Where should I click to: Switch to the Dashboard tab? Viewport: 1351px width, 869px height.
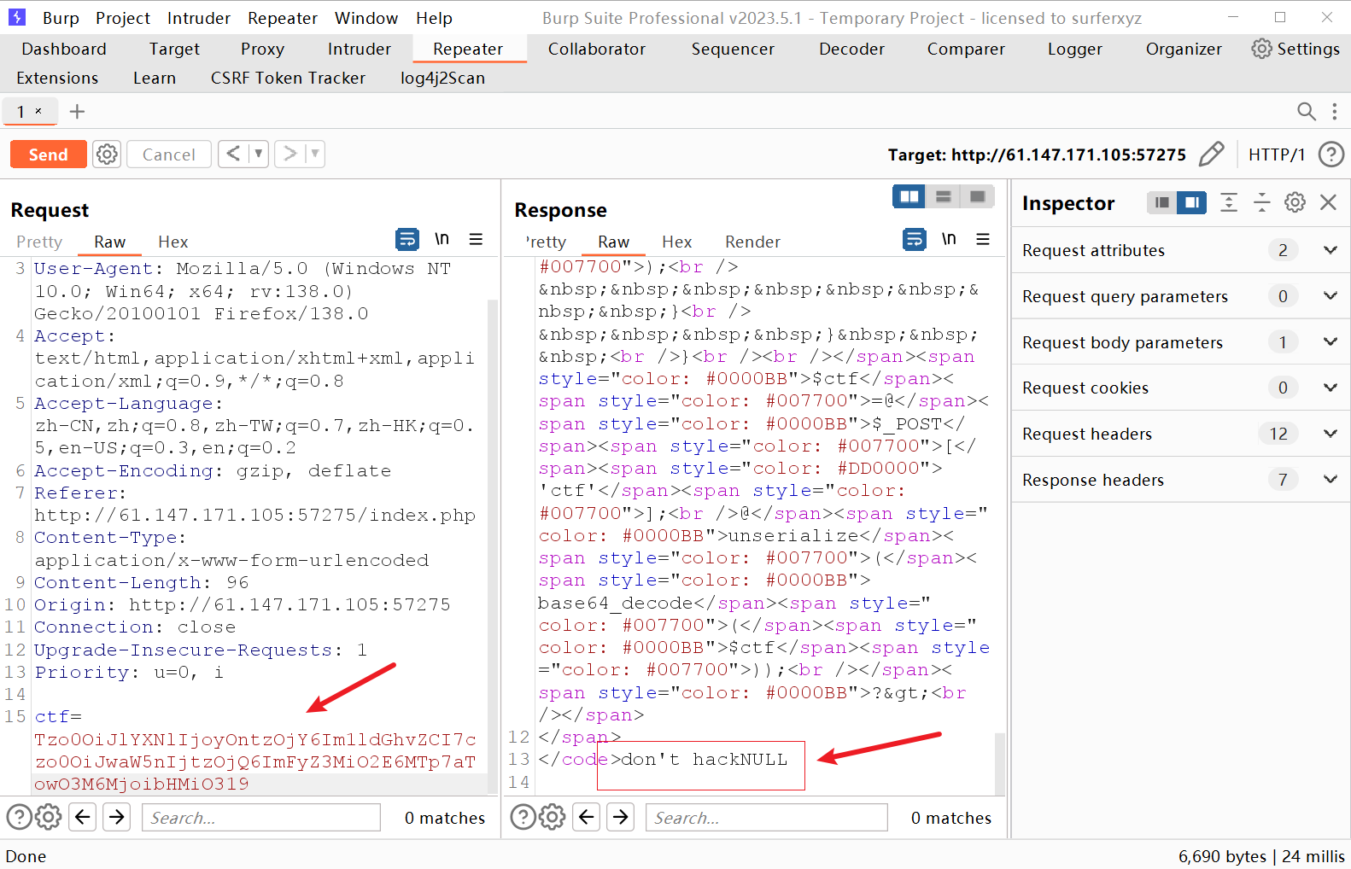pyautogui.click(x=64, y=49)
